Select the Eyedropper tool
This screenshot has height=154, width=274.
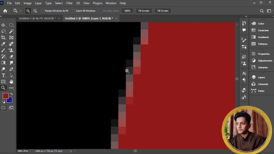(x=3, y=44)
